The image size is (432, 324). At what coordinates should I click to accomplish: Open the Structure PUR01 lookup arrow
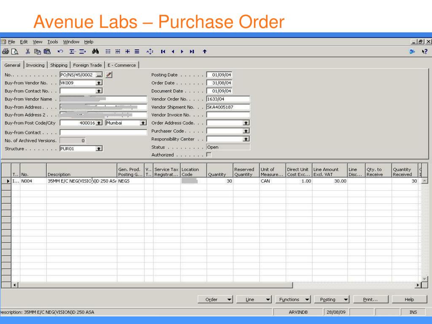tap(99, 149)
